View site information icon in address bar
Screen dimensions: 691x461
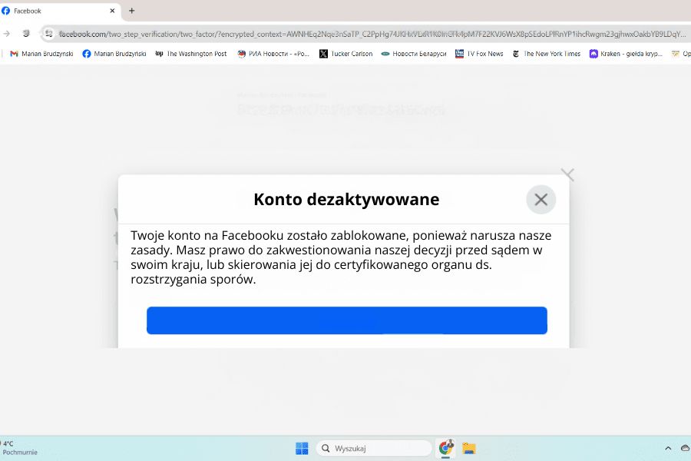[x=49, y=34]
